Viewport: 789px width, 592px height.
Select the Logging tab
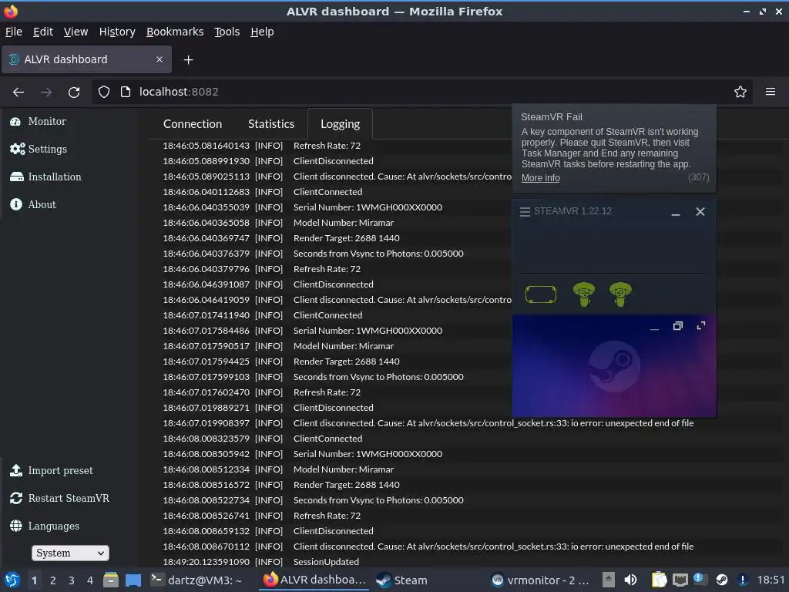pos(340,124)
